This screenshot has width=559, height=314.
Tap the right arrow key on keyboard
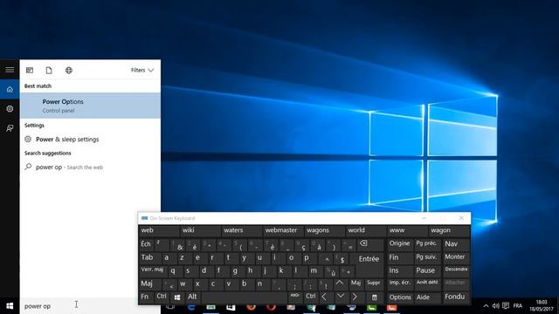click(x=355, y=297)
